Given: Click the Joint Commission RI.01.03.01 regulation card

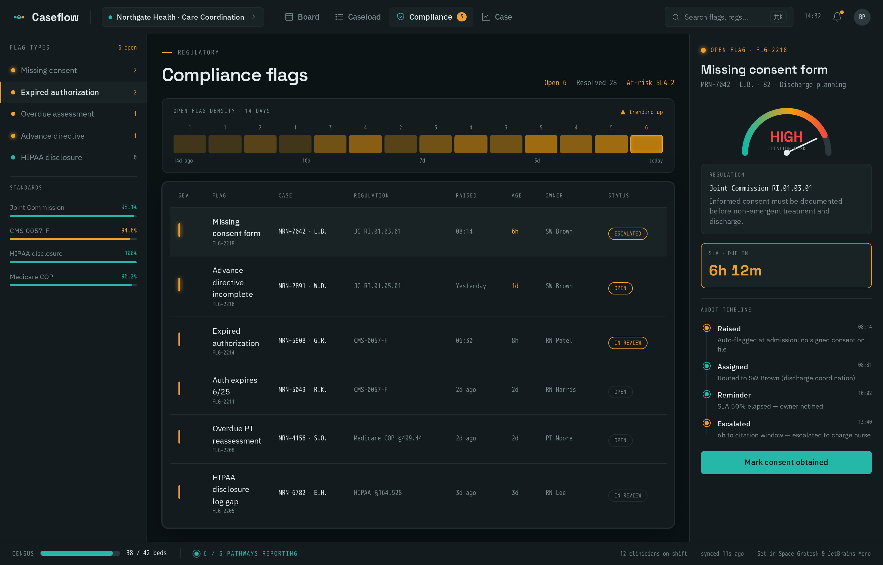Looking at the screenshot, I should (786, 199).
